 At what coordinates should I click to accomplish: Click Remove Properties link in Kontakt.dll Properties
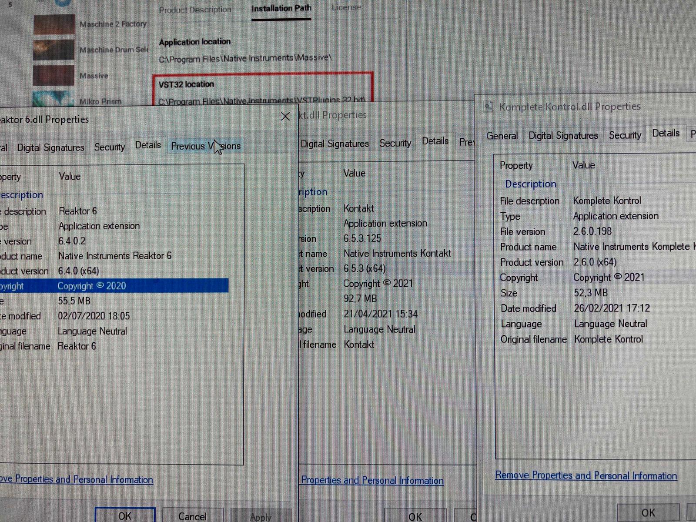(372, 480)
